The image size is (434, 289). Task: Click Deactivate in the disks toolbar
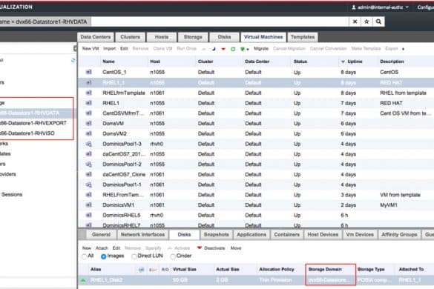[214, 248]
